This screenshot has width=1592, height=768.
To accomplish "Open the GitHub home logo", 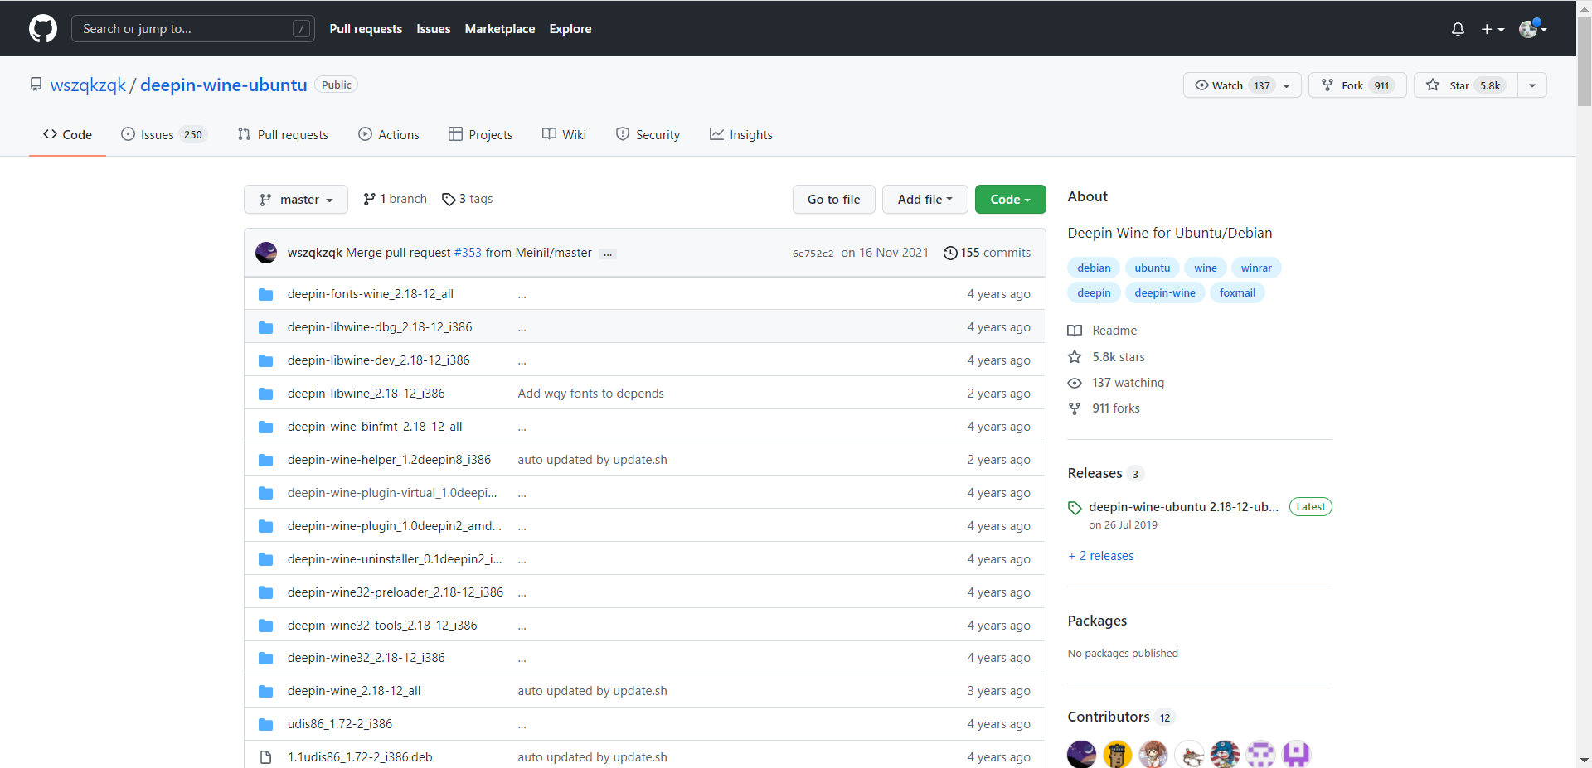I will [43, 29].
